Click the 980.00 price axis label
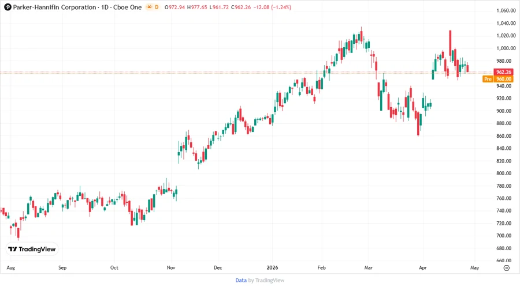This screenshot has height=287, width=520. 504,61
